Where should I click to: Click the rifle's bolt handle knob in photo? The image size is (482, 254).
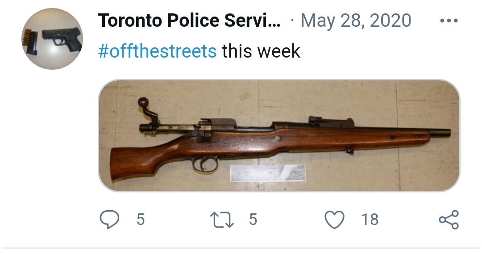point(143,102)
